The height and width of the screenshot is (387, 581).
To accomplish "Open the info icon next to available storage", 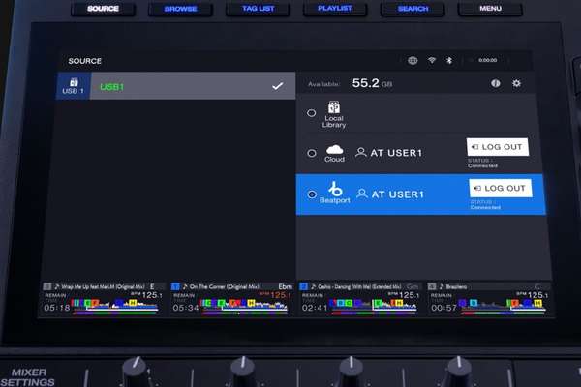I will pyautogui.click(x=496, y=83).
